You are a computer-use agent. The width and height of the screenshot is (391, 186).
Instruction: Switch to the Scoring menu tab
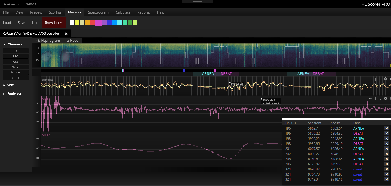click(55, 12)
